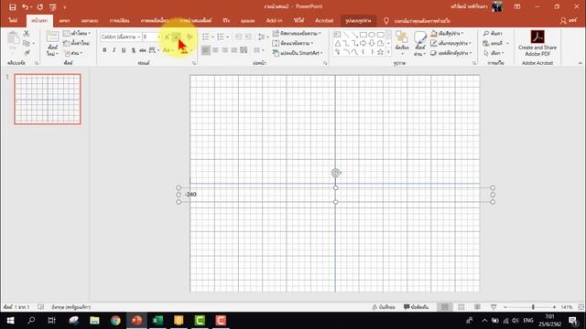Switch to Slide Sorter view
This screenshot has width=586, height=329.
coord(461,307)
